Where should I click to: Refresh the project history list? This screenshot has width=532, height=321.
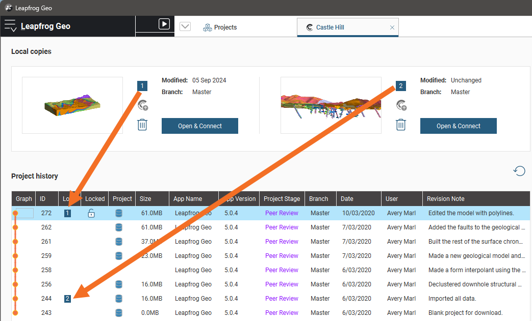(x=519, y=171)
